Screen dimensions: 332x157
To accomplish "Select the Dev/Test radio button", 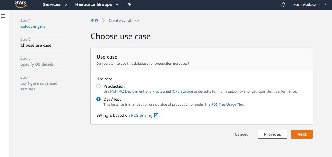I will [x=98, y=99].
